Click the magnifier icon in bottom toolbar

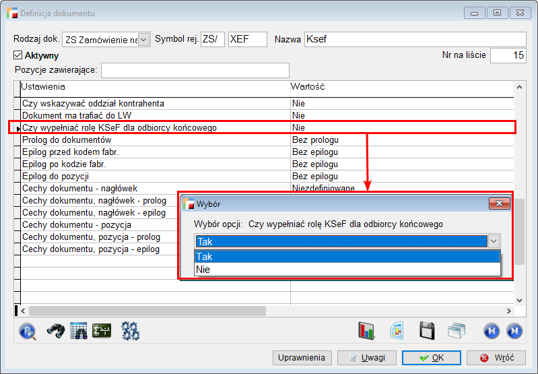[x=28, y=331]
